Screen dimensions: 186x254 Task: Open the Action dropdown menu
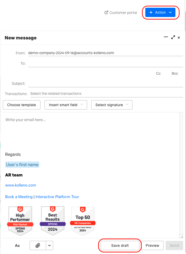click(x=160, y=12)
